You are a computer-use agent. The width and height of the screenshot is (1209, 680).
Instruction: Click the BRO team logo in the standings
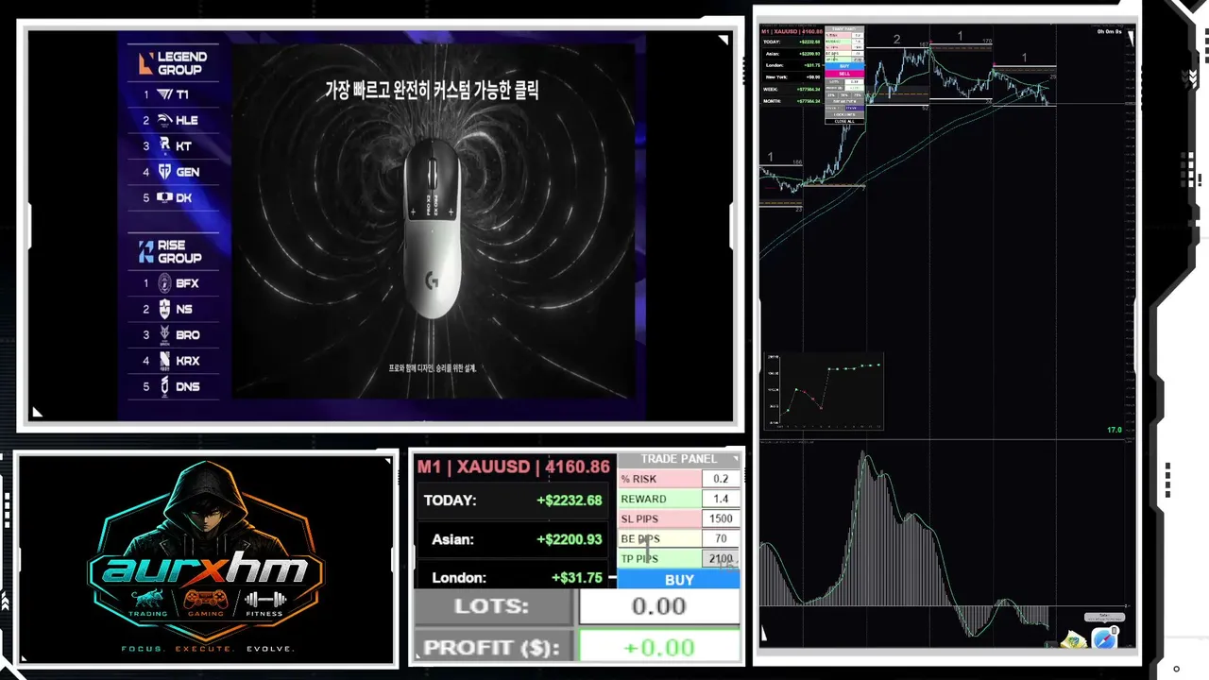coord(164,334)
